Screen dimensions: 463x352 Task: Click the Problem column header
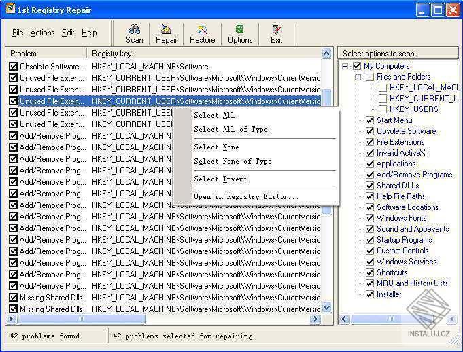(x=46, y=53)
